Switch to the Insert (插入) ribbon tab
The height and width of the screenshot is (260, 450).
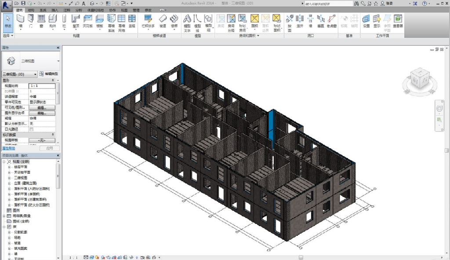pyautogui.click(x=54, y=10)
